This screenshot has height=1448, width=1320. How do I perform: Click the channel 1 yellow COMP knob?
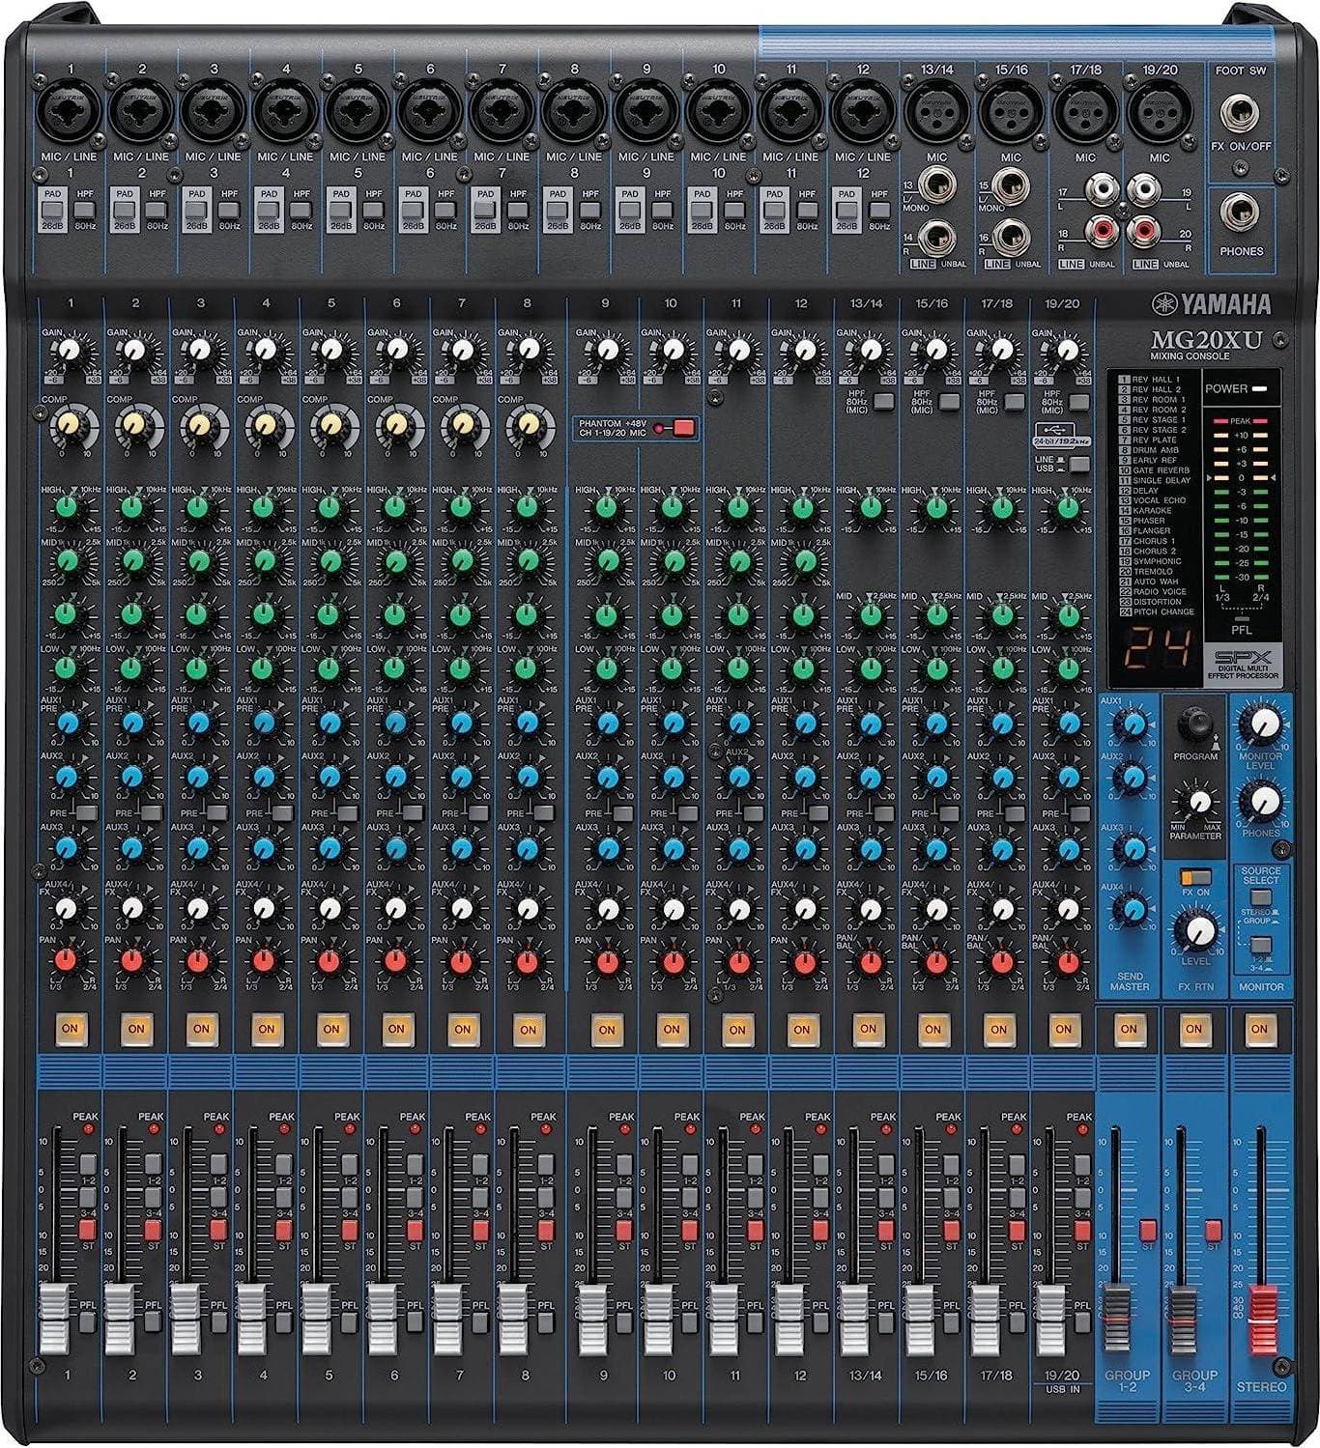(x=68, y=424)
